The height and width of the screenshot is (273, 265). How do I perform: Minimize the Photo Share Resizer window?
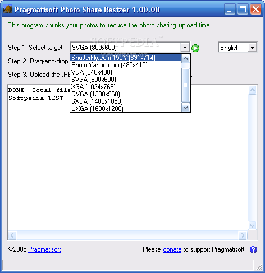(x=230, y=9)
